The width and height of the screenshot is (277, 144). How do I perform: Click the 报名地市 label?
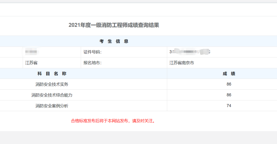click(x=92, y=63)
